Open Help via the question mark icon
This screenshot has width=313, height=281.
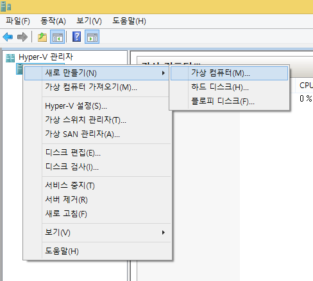[x=77, y=37]
